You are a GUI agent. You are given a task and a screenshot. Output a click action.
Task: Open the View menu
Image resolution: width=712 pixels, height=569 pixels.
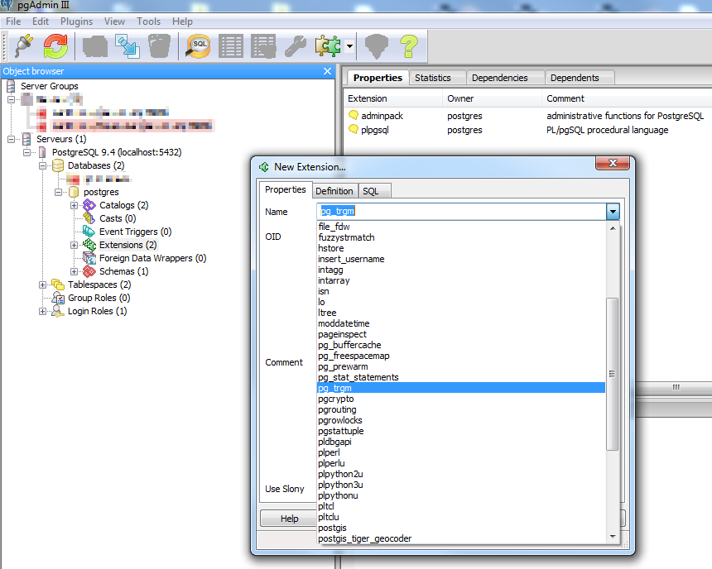coord(114,22)
